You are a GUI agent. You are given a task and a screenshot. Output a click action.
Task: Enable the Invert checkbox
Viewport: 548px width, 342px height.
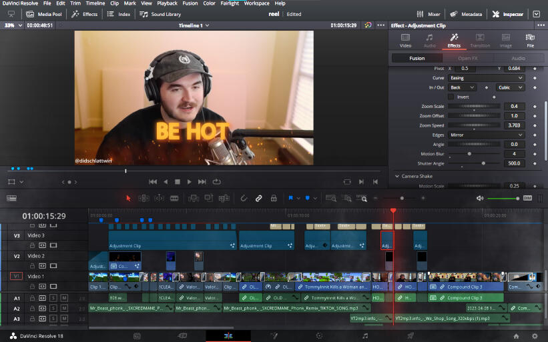pyautogui.click(x=451, y=97)
